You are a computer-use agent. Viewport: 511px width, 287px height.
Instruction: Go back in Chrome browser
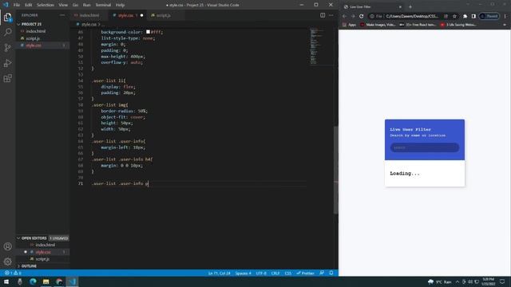tap(344, 16)
